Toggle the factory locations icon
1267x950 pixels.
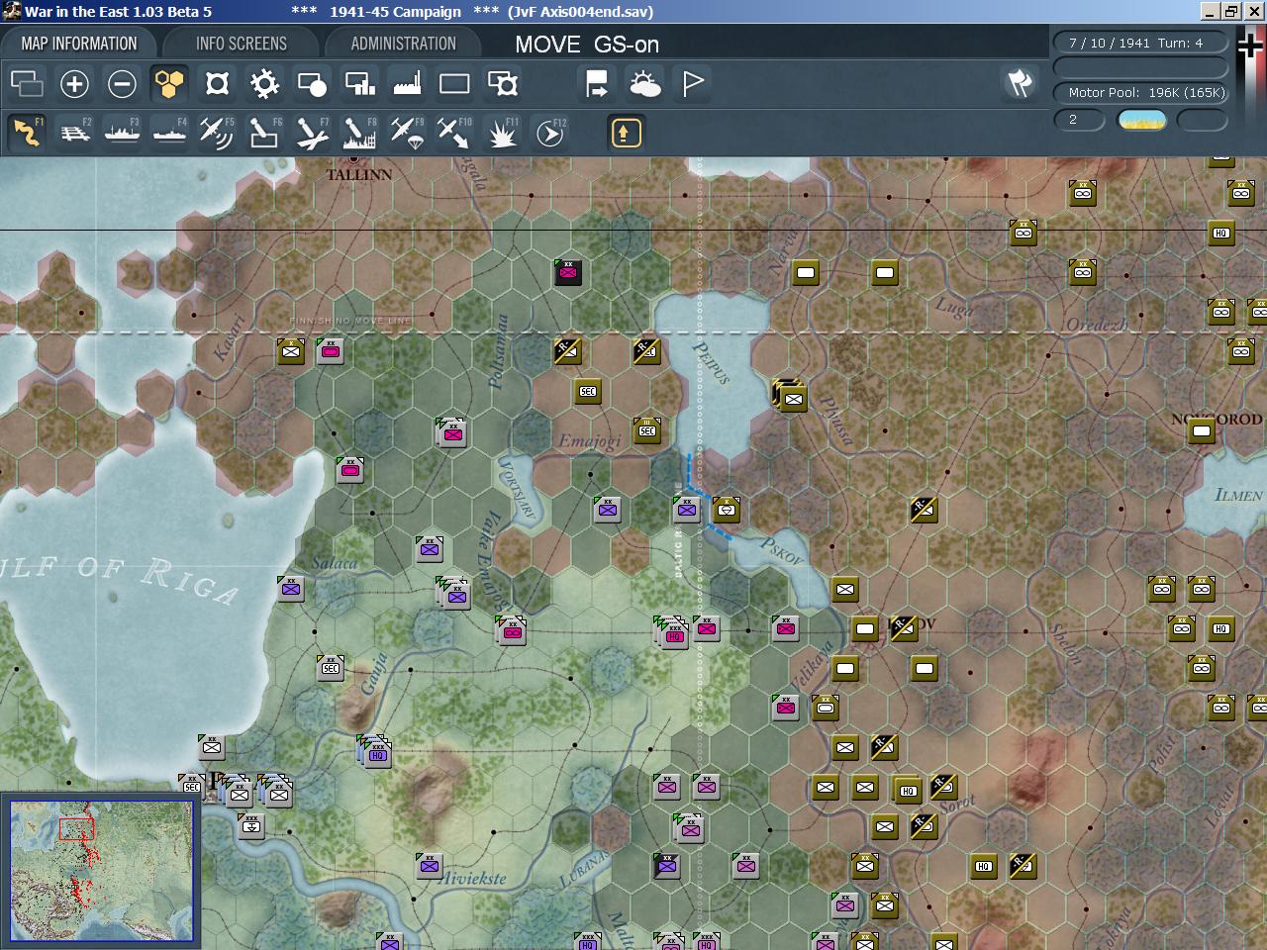[407, 84]
